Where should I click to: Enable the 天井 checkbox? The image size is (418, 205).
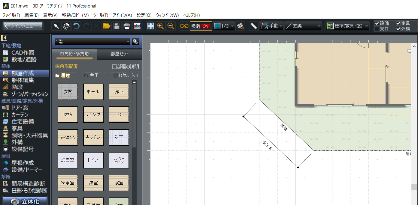click(377, 29)
